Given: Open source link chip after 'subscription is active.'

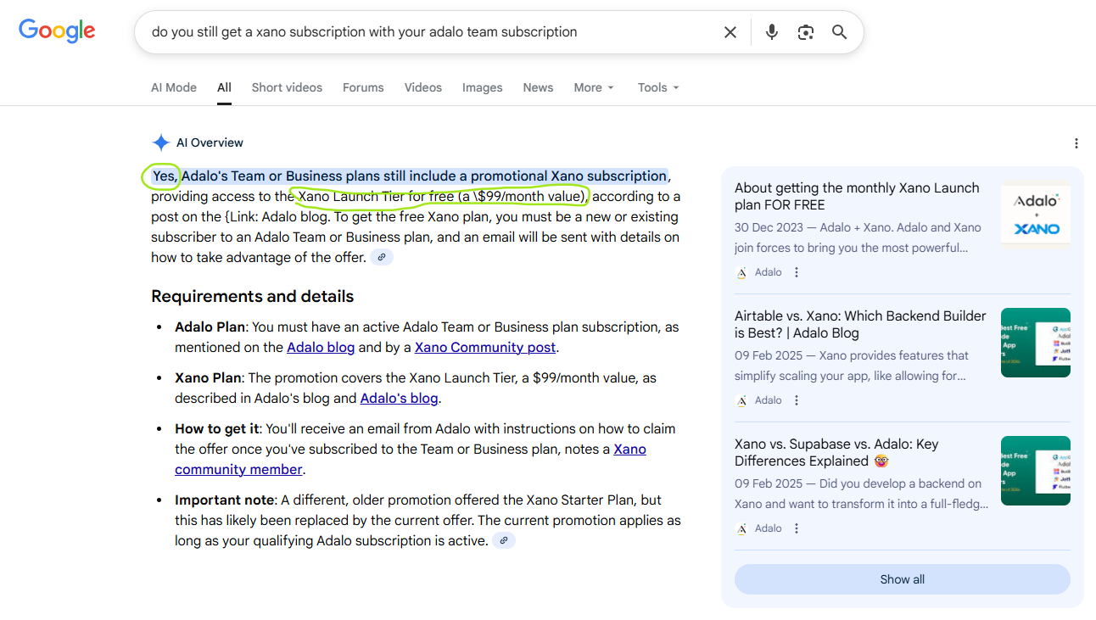Looking at the screenshot, I should tap(504, 541).
